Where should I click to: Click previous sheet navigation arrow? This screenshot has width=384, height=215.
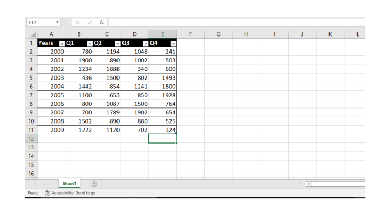coord(35,183)
